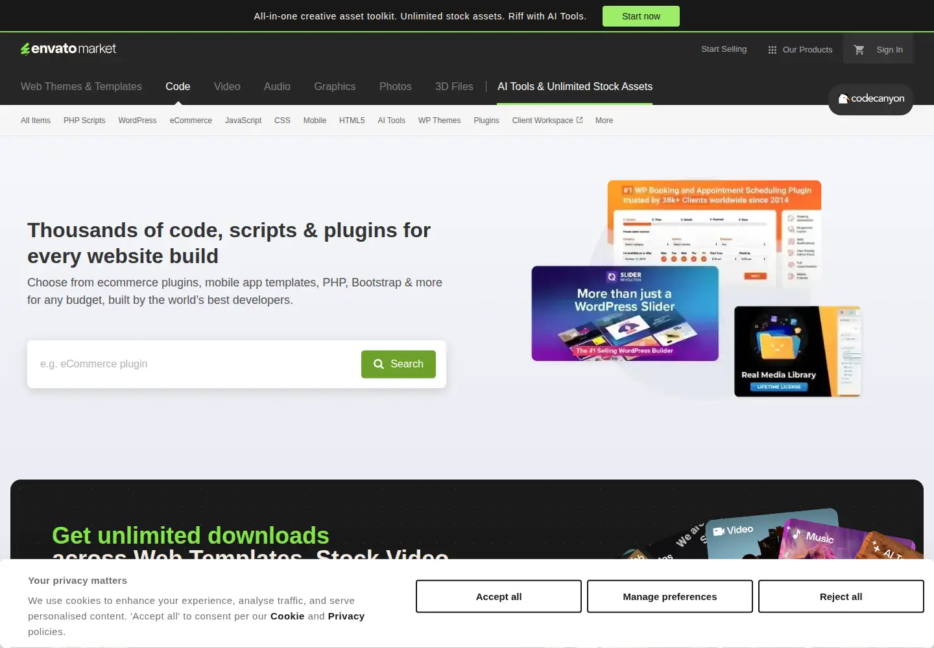Open the Audio category
Image resolution: width=934 pixels, height=648 pixels.
pyautogui.click(x=277, y=86)
